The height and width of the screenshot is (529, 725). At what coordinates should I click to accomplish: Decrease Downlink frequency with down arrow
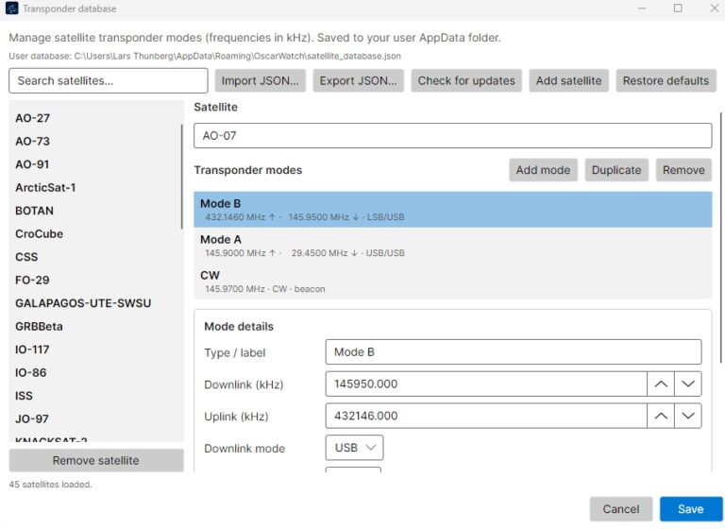(x=688, y=384)
